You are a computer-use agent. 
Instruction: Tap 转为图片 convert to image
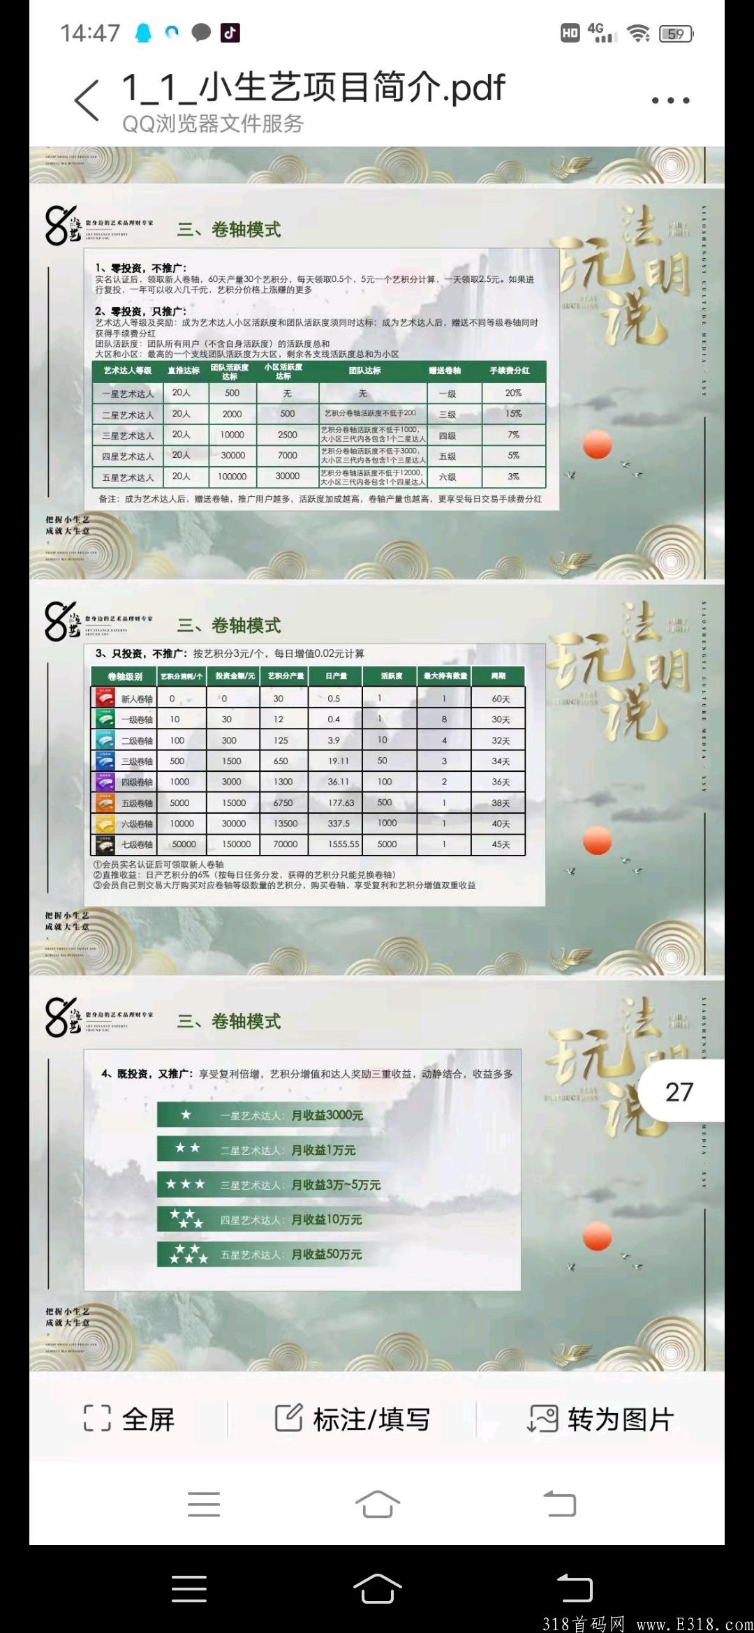click(x=600, y=1419)
